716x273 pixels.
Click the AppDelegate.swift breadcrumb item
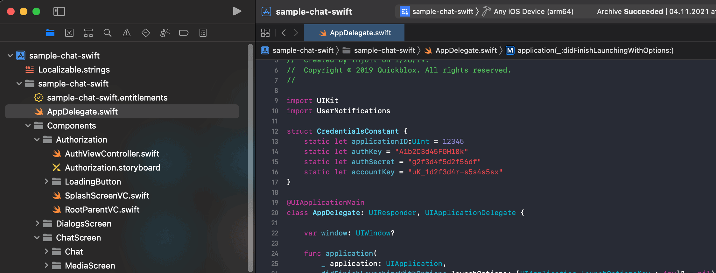tap(461, 50)
